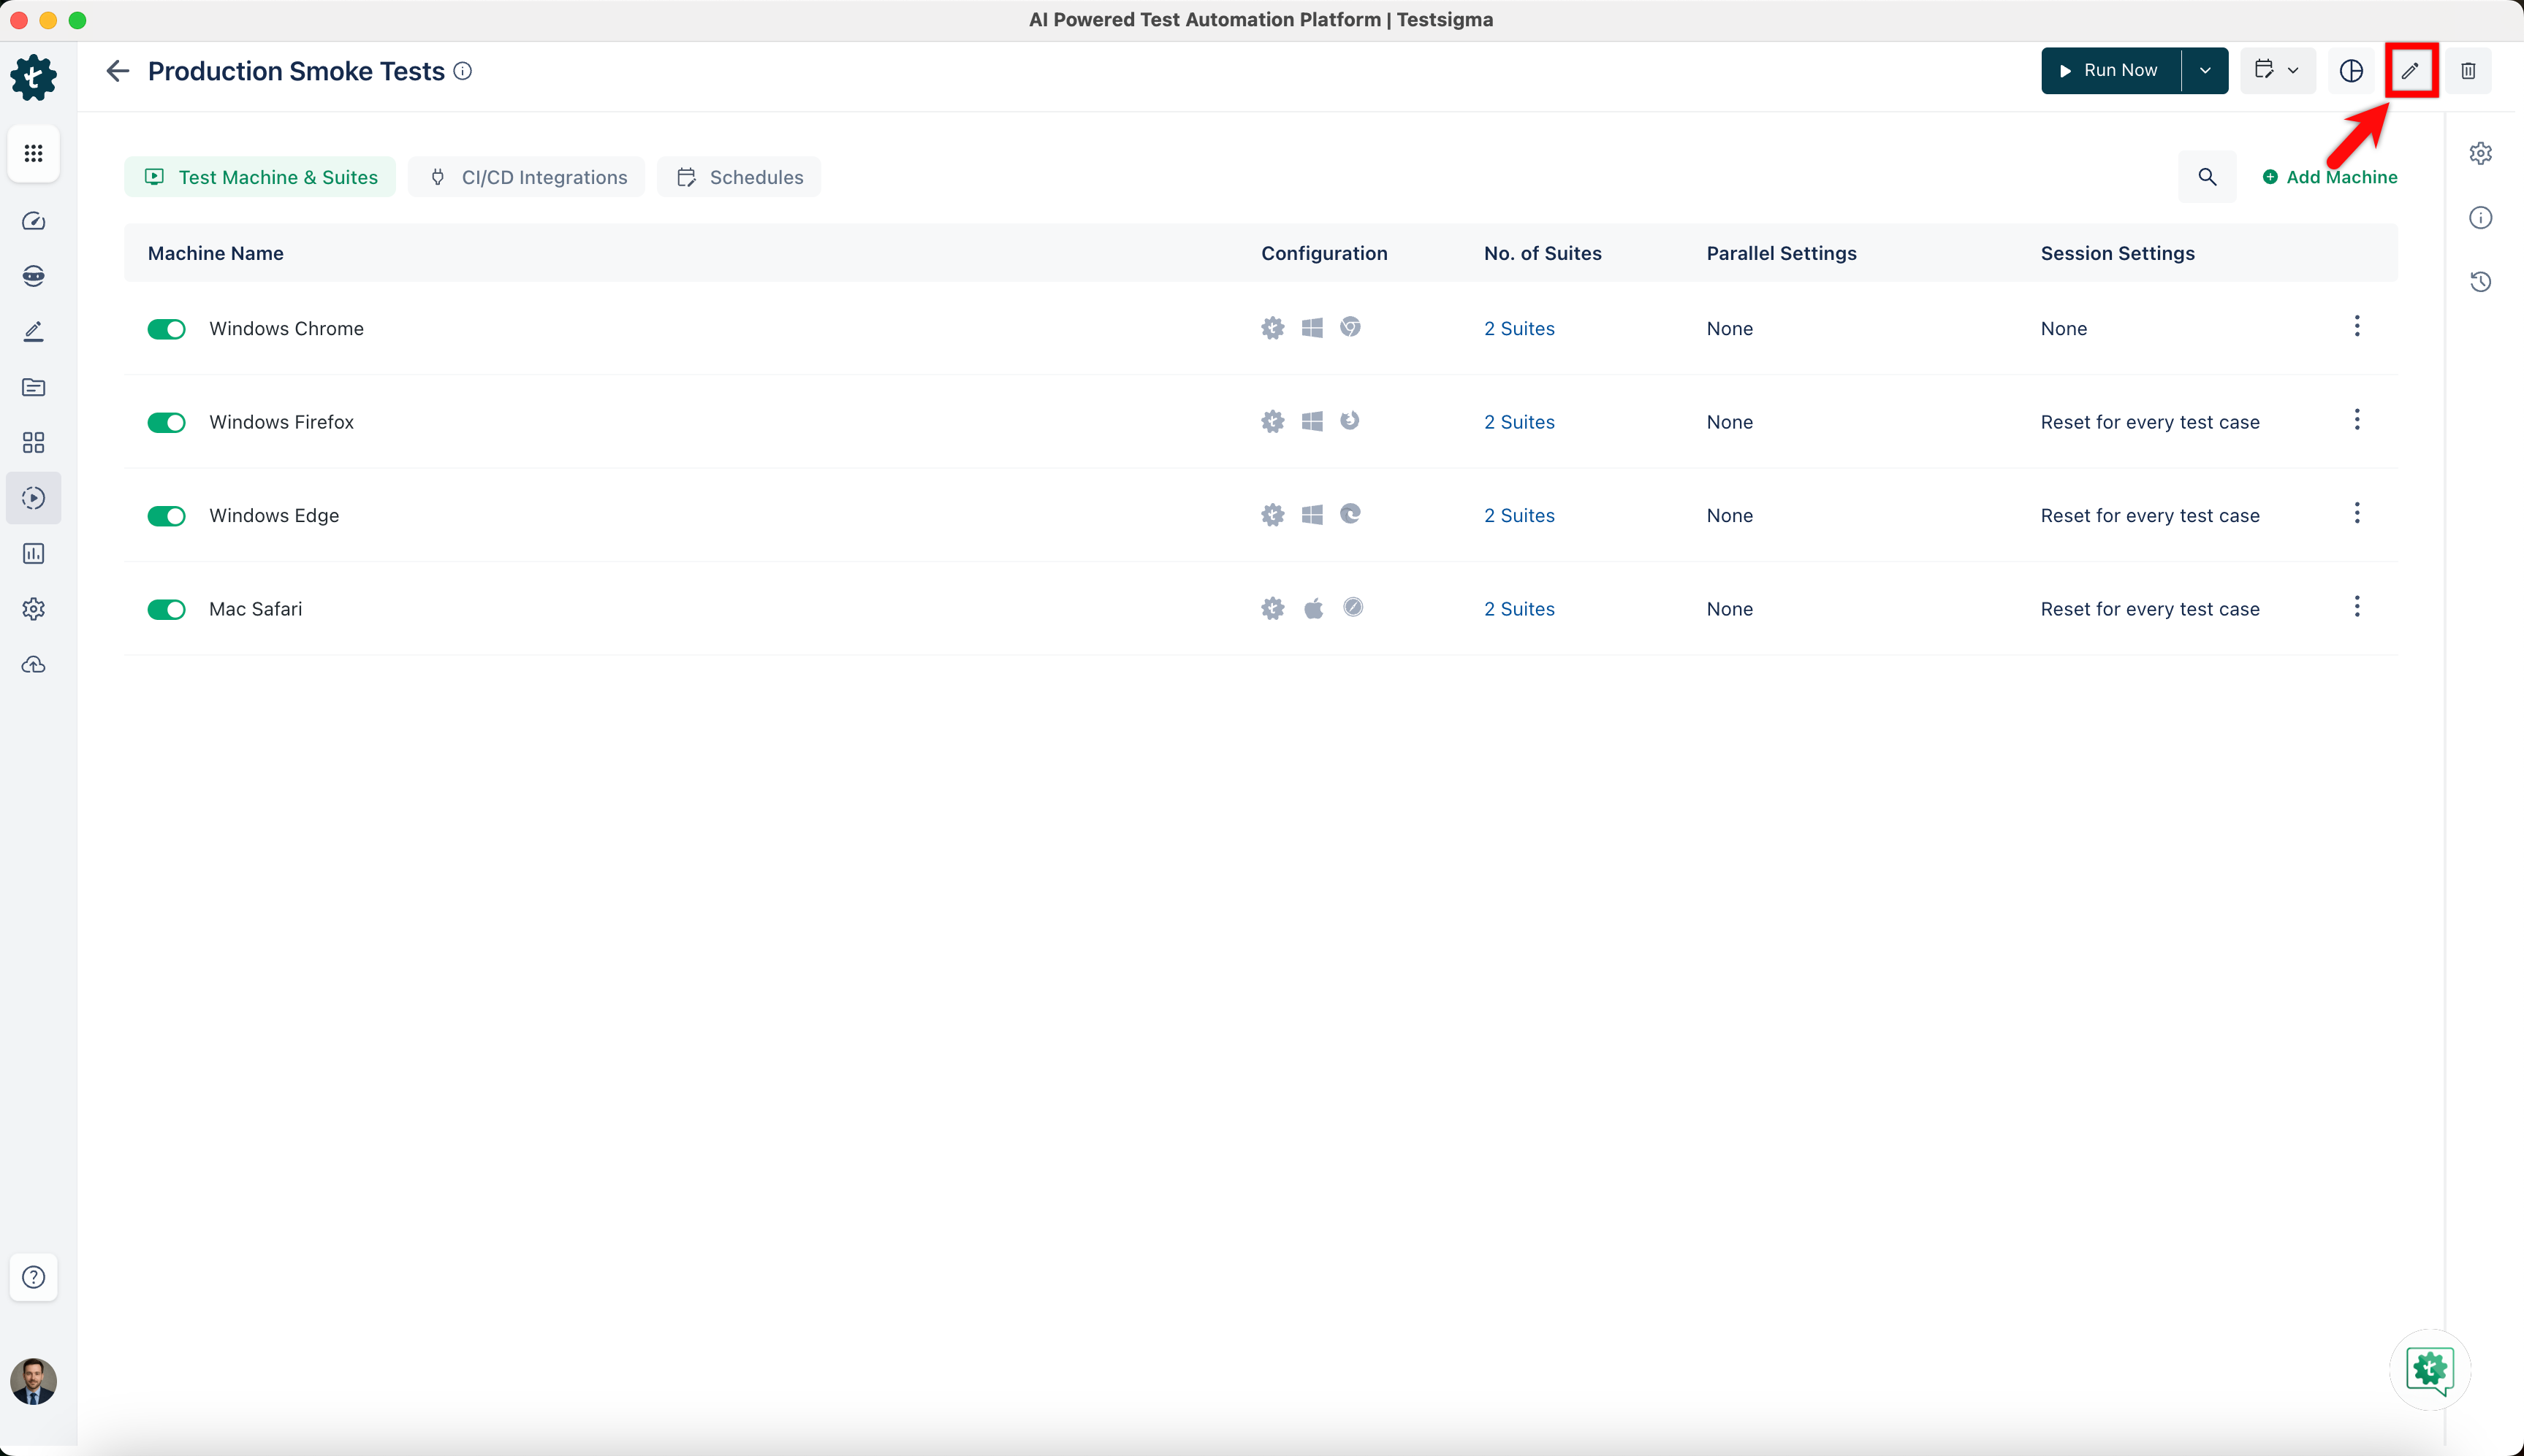Click Chrome browser icon in Windows Chrome row
The height and width of the screenshot is (1456, 2524).
[1350, 327]
